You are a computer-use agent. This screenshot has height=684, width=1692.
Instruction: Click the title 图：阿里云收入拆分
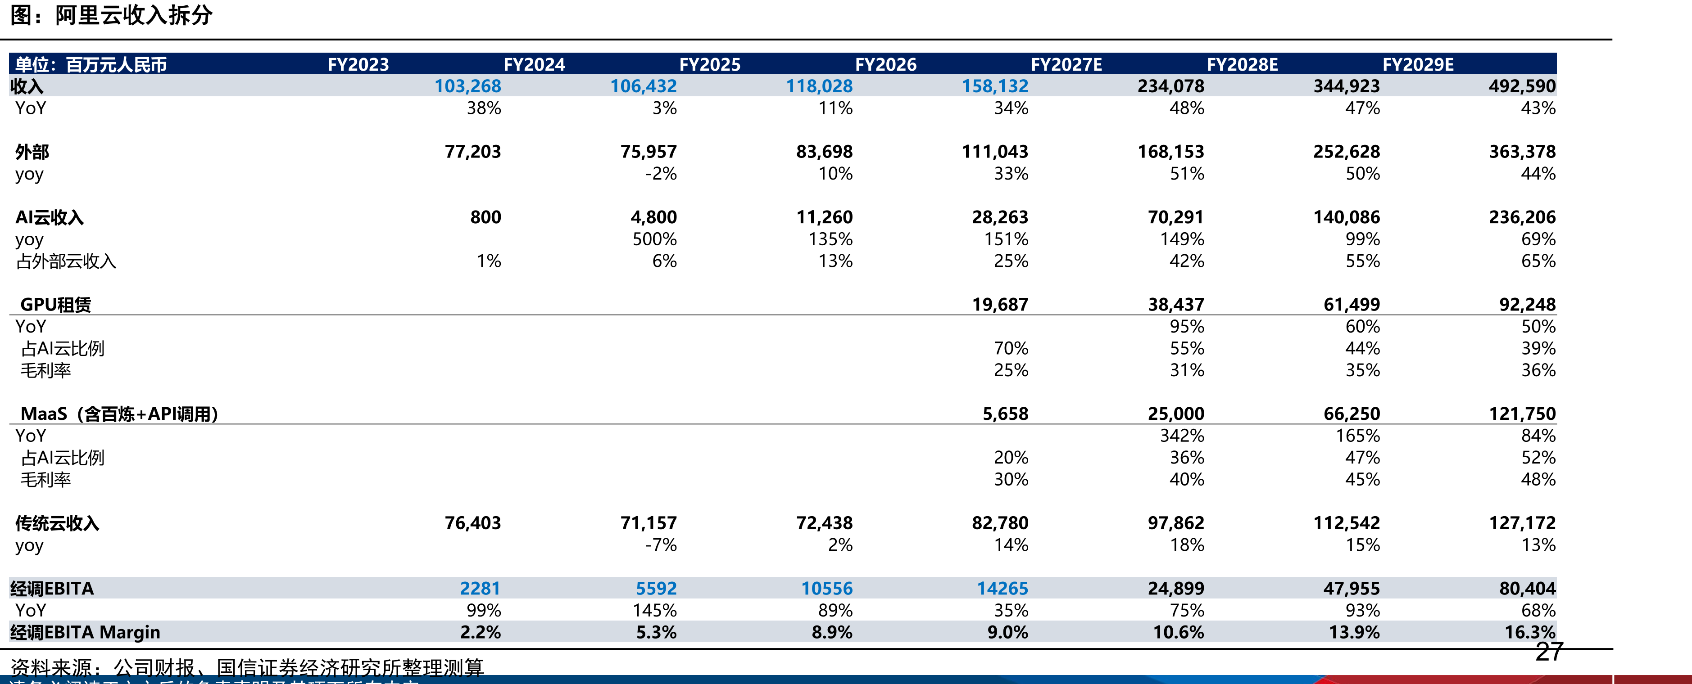pyautogui.click(x=111, y=15)
